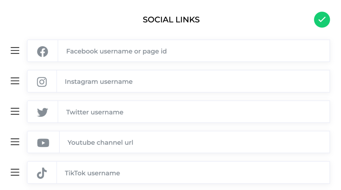
Task: Click the Twitter bird icon
Action: (42, 112)
